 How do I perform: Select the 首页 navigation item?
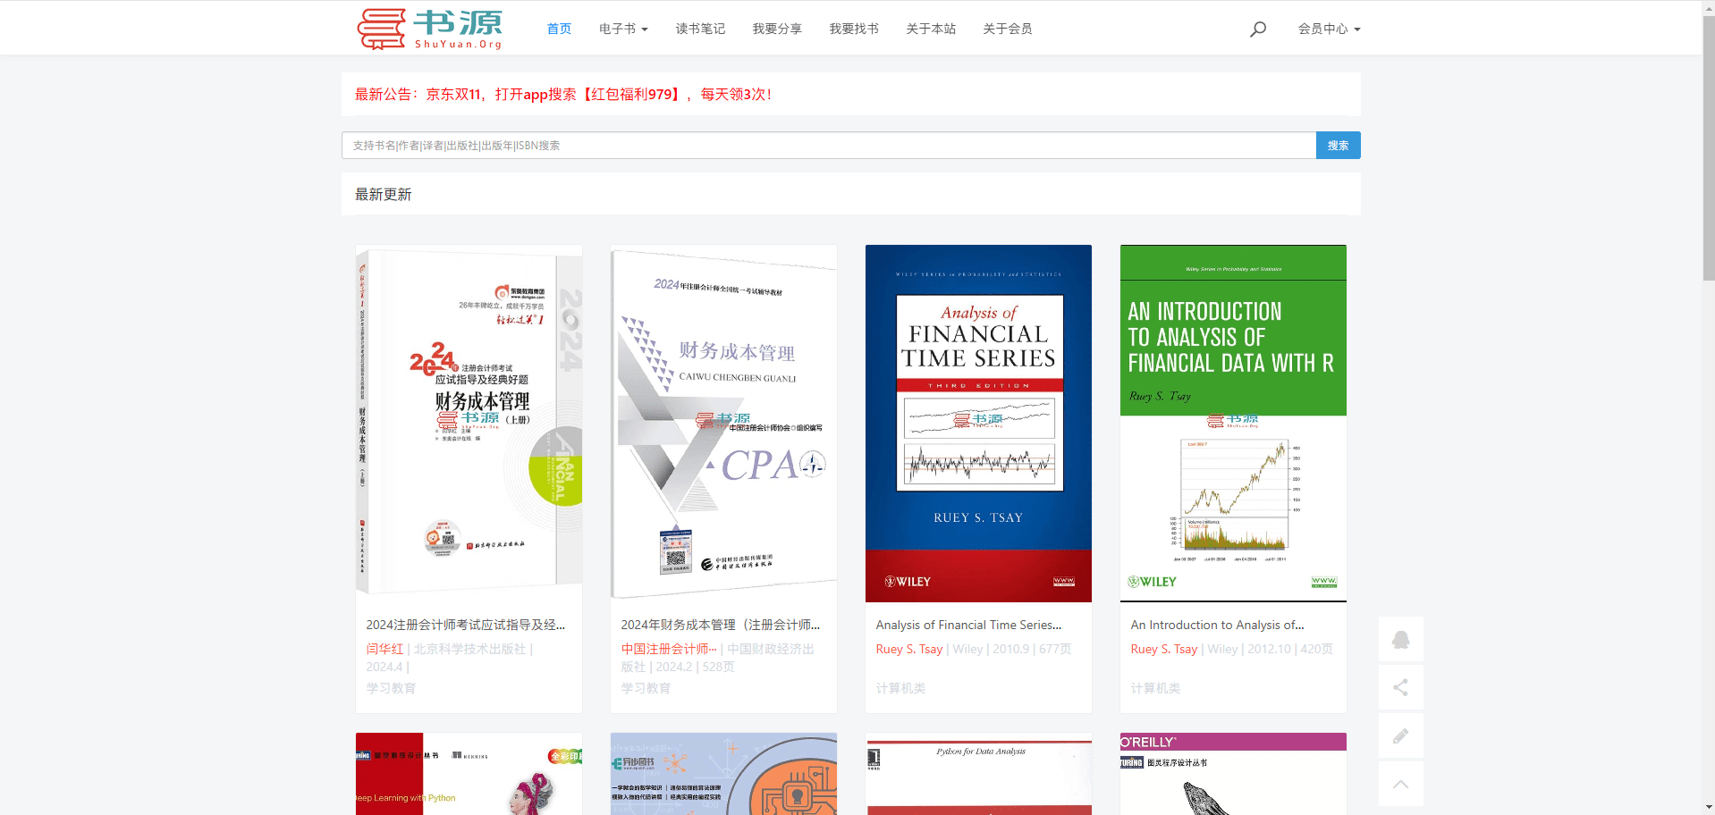click(559, 29)
